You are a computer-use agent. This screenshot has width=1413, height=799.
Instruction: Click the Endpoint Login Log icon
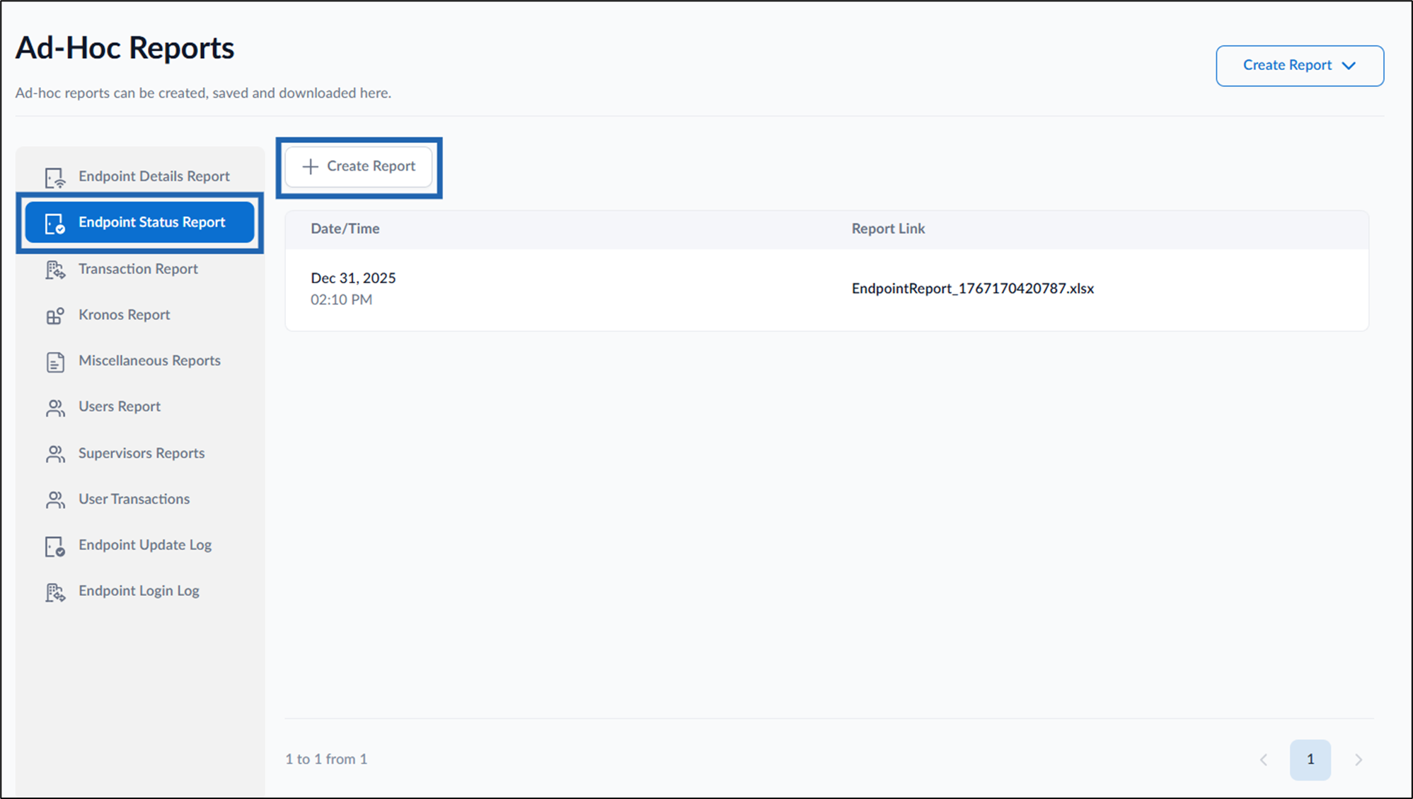[x=55, y=592]
